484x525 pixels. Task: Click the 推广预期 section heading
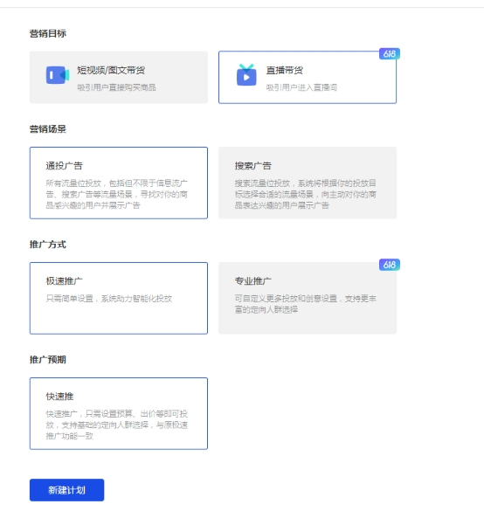48,360
